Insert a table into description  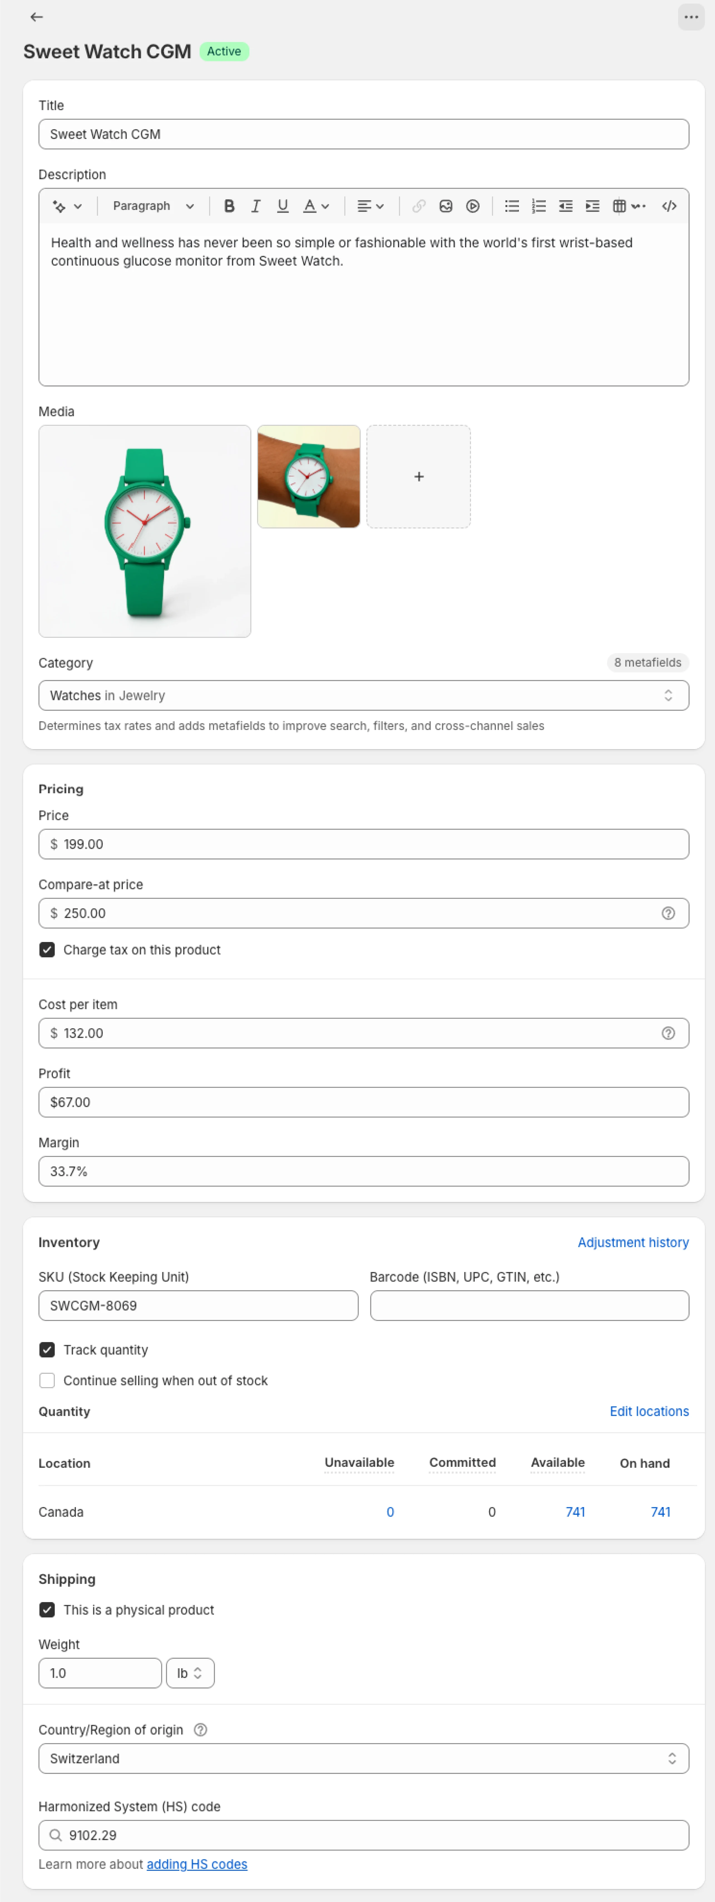tap(619, 206)
